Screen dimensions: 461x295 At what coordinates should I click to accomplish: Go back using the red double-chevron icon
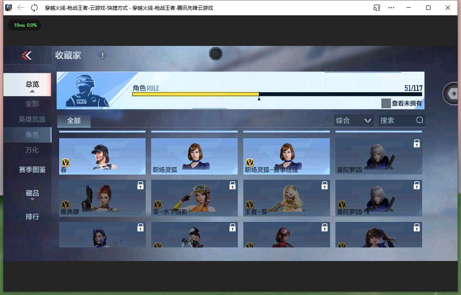point(26,55)
